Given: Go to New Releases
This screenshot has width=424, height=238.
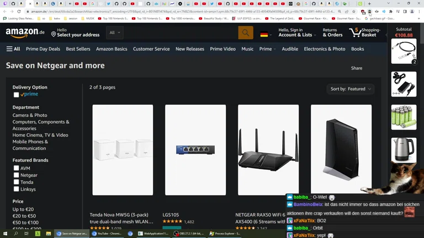Looking at the screenshot, I should pyautogui.click(x=190, y=49).
